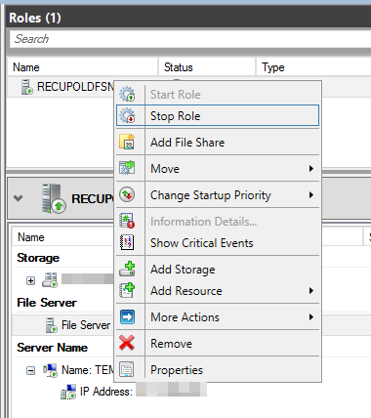Choose Add File Share menu entry

point(218,143)
